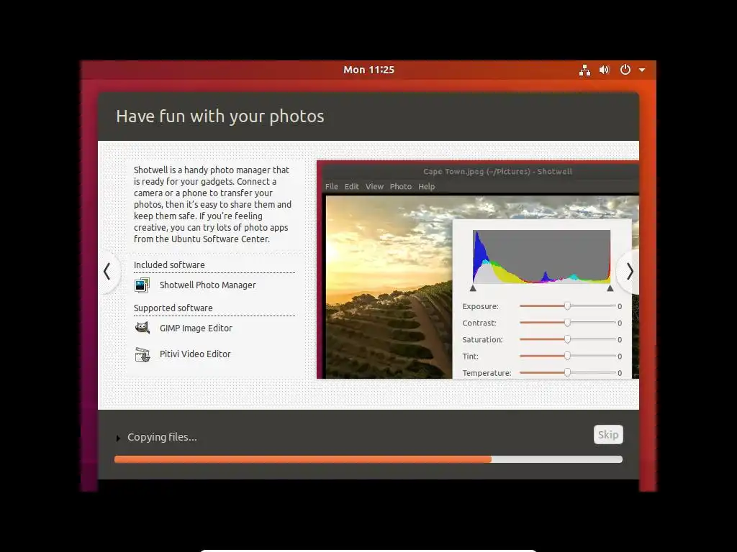Open Help menu in Shotwell preview
737x552 pixels.
[x=426, y=186]
